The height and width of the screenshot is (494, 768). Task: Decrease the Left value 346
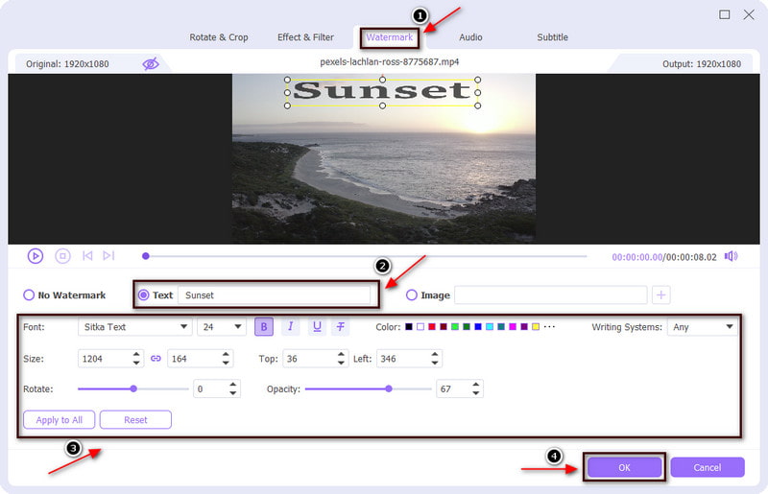coord(435,363)
